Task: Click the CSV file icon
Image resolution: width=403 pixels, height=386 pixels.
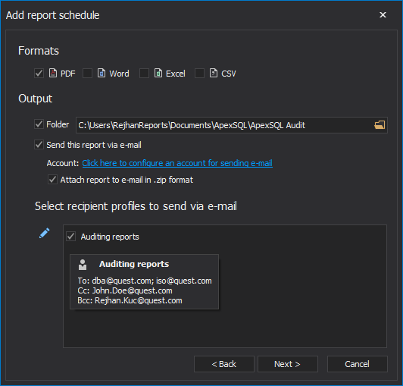Action: (x=214, y=73)
